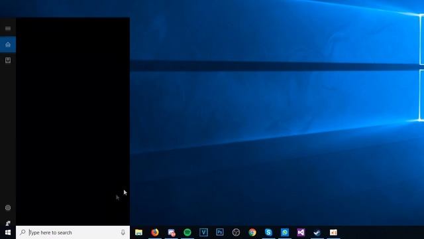Launch Visual Studio from the taskbar
This screenshot has height=239, width=424.
coord(301,232)
